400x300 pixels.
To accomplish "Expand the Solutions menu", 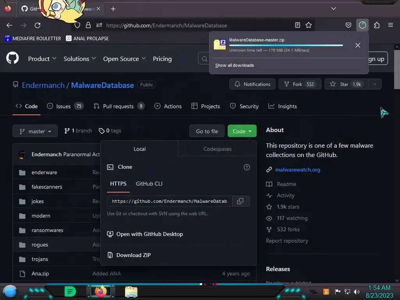I will [x=80, y=59].
